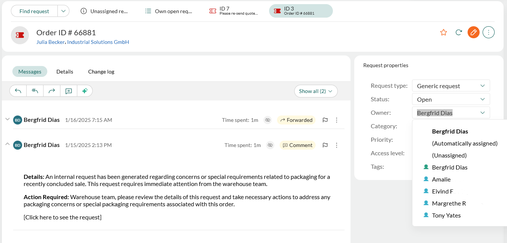This screenshot has width=507, height=243.
Task: Switch to the Change log tab
Action: (101, 72)
